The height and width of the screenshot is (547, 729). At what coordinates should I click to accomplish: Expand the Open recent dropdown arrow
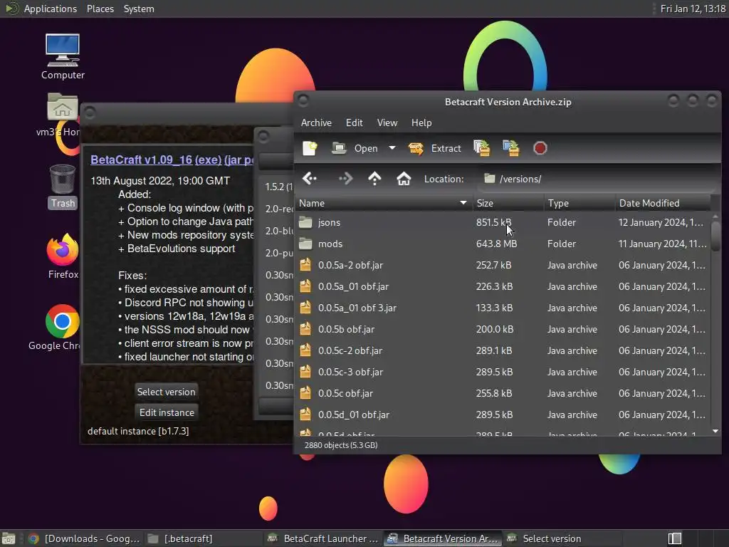[392, 148]
